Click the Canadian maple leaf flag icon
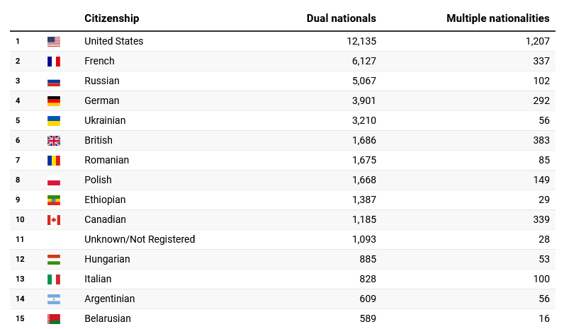Image resolution: width=564 pixels, height=329 pixels. click(x=54, y=220)
